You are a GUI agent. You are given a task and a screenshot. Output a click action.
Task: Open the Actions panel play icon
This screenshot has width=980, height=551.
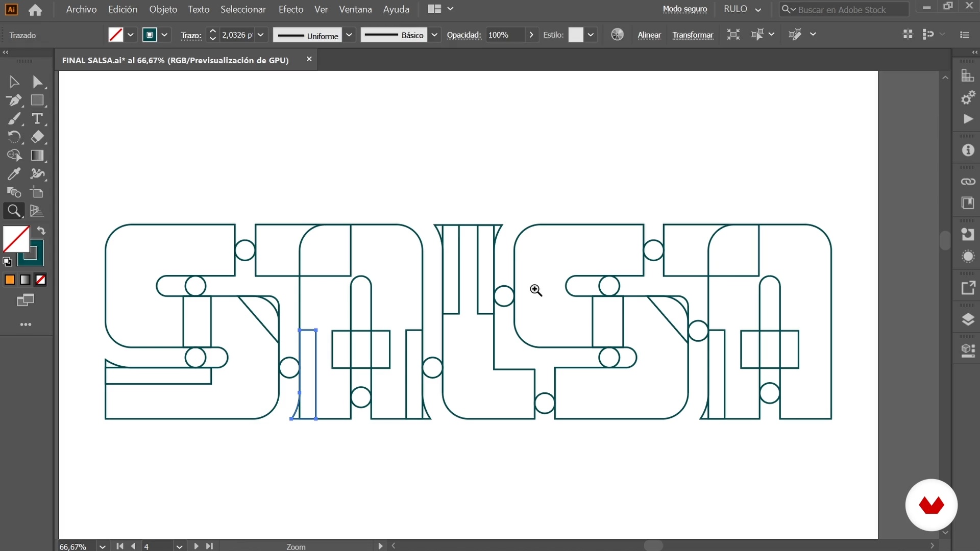click(x=968, y=119)
